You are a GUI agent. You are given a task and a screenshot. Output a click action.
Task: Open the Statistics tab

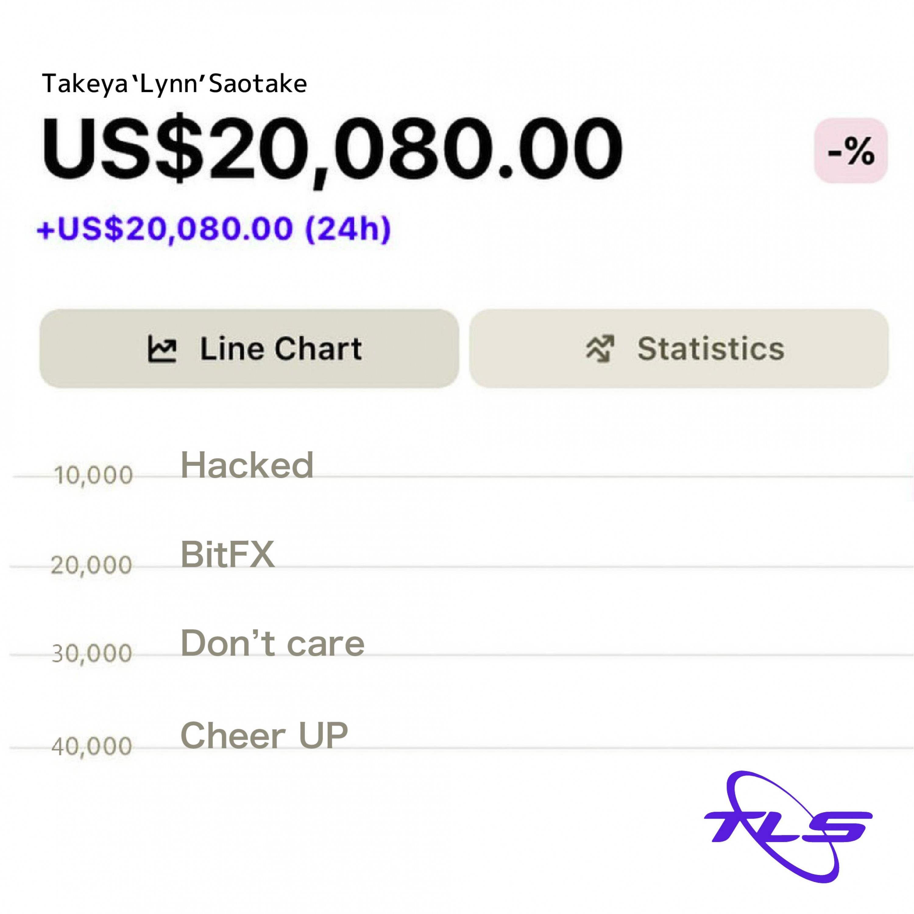679,349
